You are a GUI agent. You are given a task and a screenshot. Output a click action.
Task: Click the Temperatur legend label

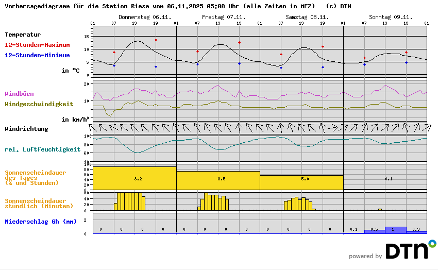tap(23, 35)
